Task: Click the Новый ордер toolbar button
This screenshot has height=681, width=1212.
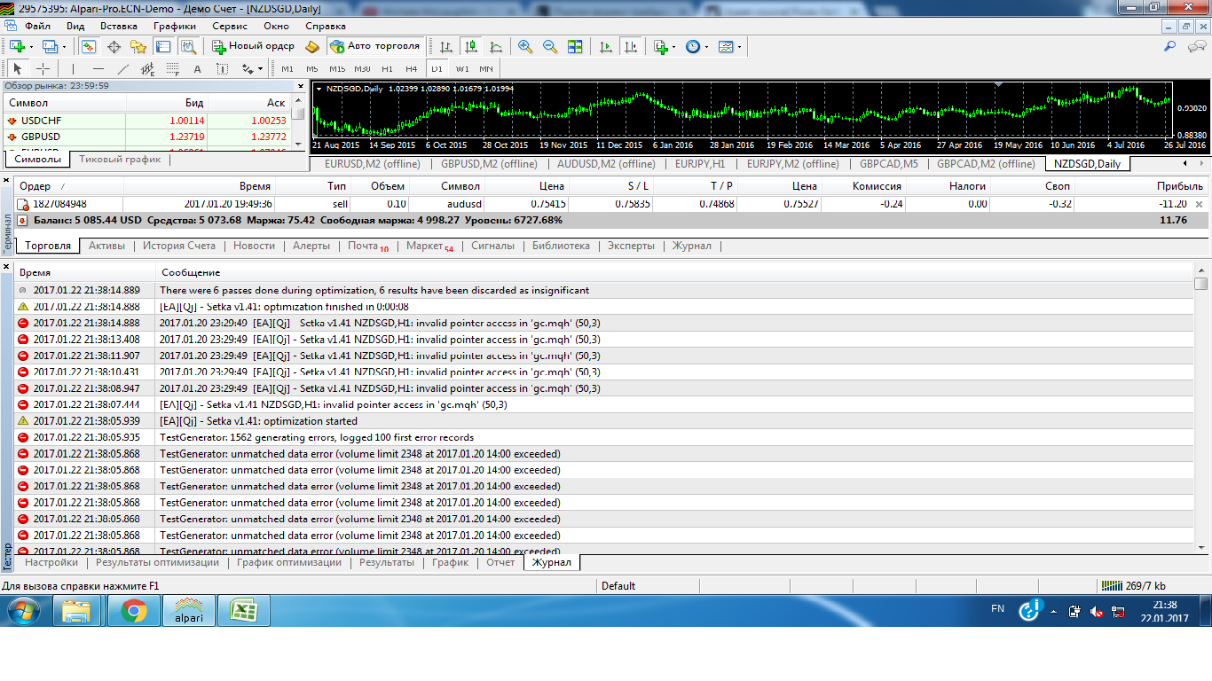Action: pos(254,46)
